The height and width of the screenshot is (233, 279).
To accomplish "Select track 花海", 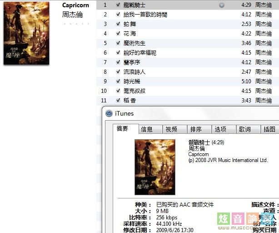I will [188, 34].
